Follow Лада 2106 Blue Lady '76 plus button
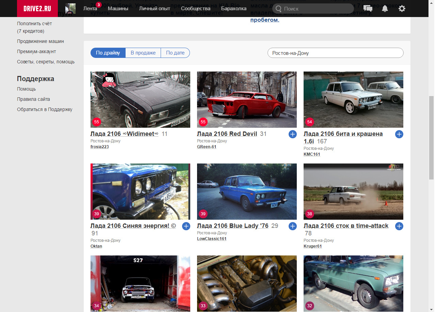The width and height of the screenshot is (437, 312). (293, 226)
